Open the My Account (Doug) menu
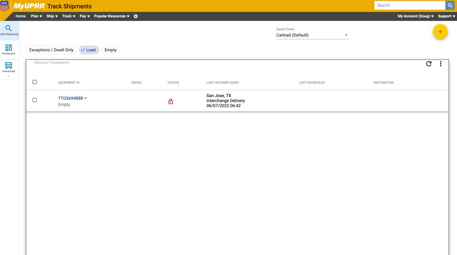Viewport: 457px width, 255px height. tap(416, 16)
